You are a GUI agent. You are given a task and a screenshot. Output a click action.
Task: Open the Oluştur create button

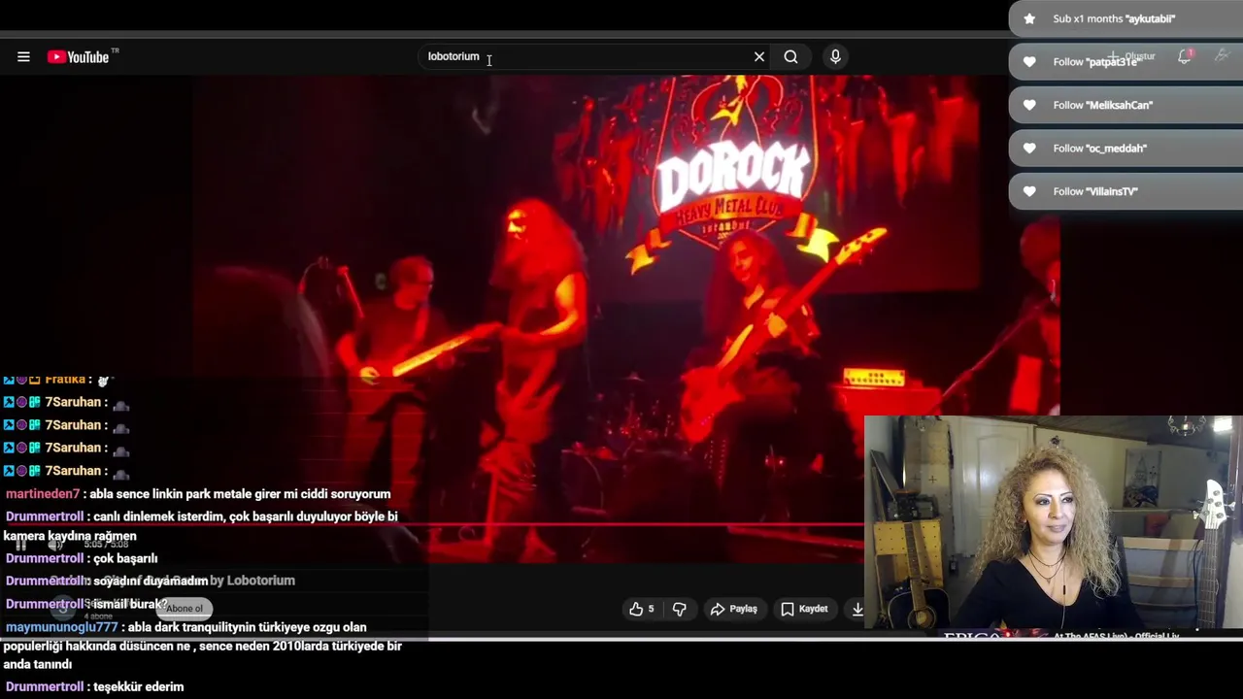(1132, 56)
